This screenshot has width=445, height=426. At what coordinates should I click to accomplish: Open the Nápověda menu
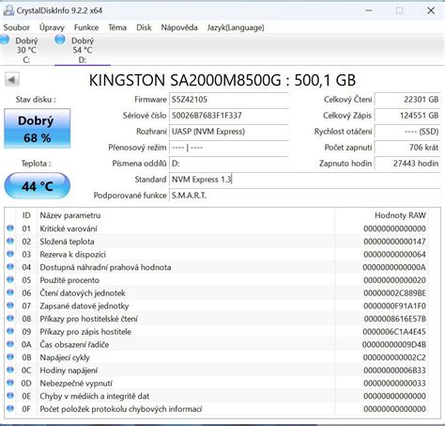pos(179,27)
